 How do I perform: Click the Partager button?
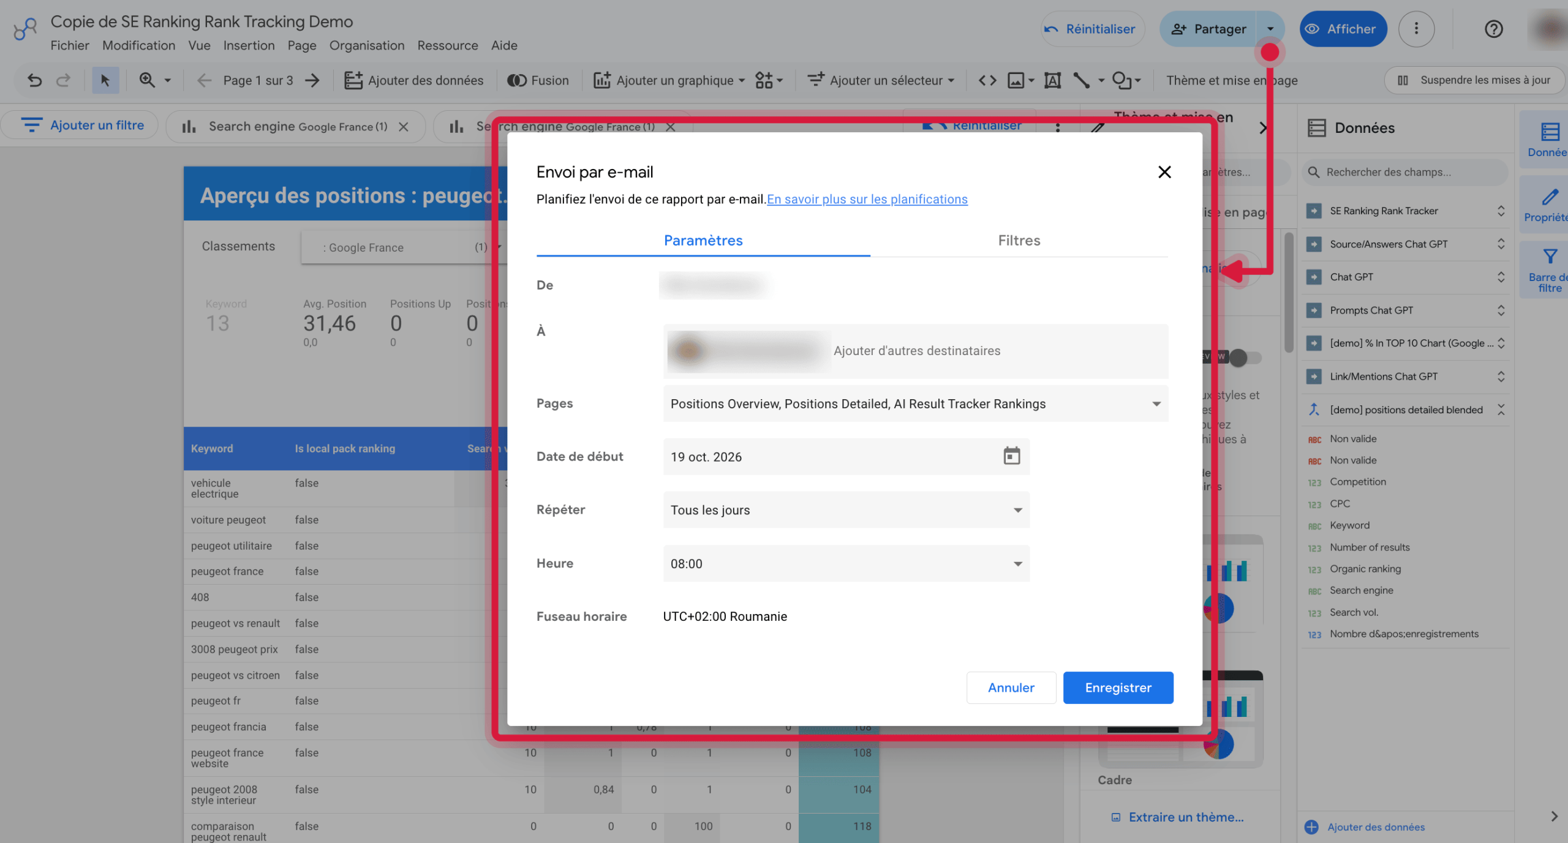1208,29
